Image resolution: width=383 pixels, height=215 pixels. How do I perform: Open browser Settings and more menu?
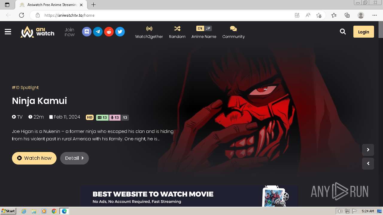tap(375, 15)
